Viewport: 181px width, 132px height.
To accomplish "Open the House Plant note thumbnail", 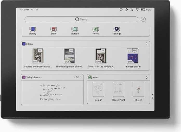I will pos(118,89).
